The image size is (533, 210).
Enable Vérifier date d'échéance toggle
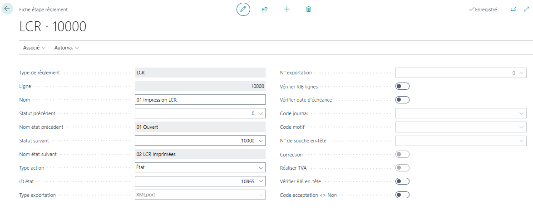pos(402,100)
